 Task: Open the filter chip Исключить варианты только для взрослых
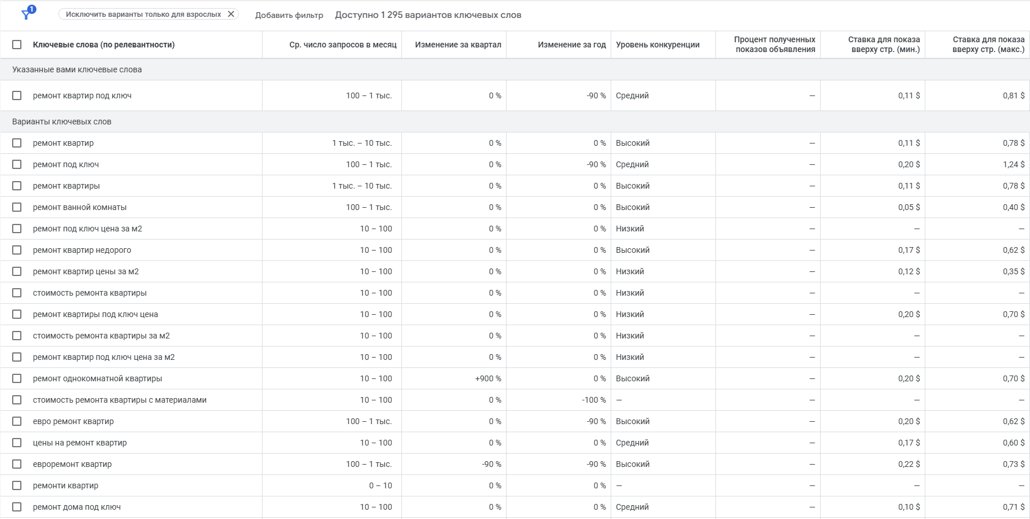pos(143,14)
